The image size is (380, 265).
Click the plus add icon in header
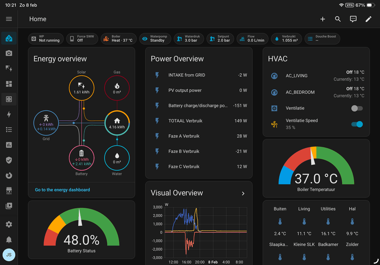coord(323,19)
